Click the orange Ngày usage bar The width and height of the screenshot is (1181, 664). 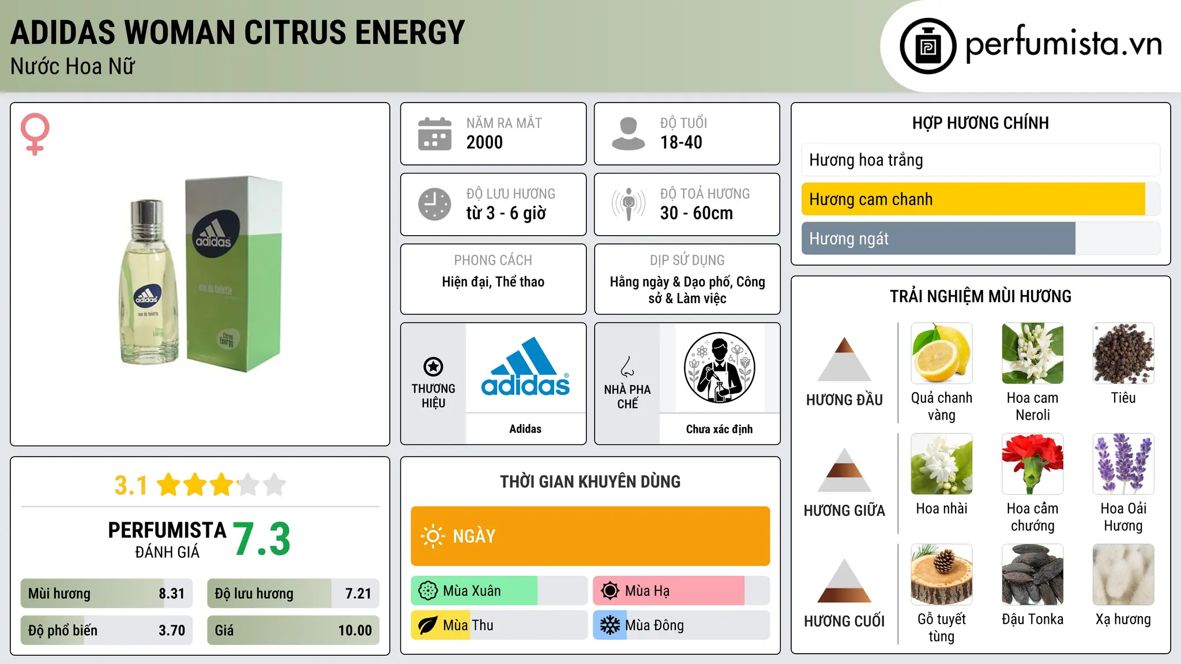coord(590,536)
